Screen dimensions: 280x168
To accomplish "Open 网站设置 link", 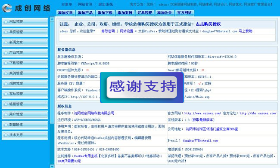I will tap(127, 31).
